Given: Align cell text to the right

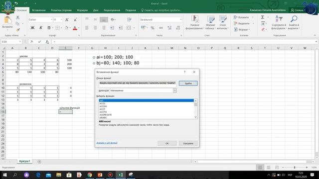Looking at the screenshot, I should coord(104,28).
